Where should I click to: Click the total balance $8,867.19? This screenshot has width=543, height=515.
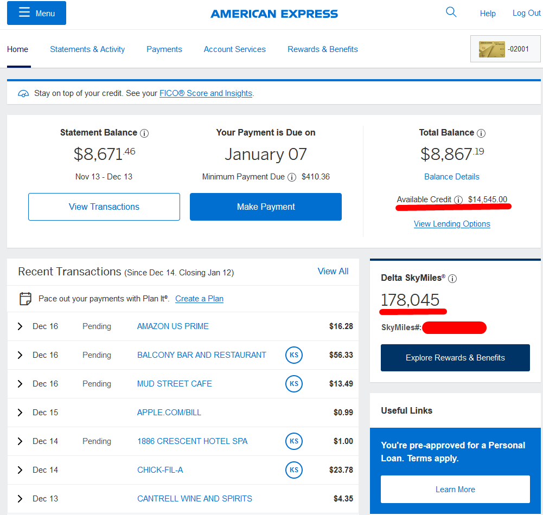pos(452,154)
